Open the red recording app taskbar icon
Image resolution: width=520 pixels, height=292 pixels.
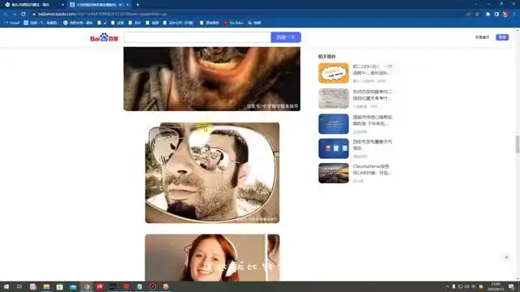click(153, 286)
